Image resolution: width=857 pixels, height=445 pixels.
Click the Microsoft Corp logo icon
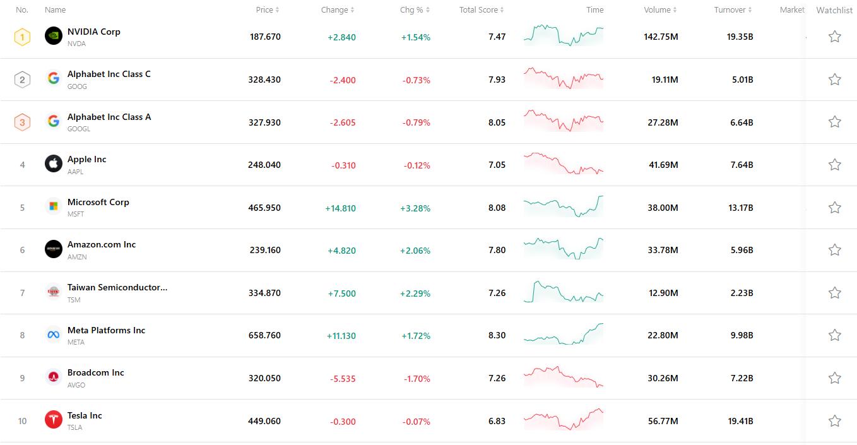pos(54,206)
